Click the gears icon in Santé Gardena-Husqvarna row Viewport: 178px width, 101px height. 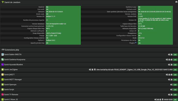pyautogui.click(x=167, y=60)
